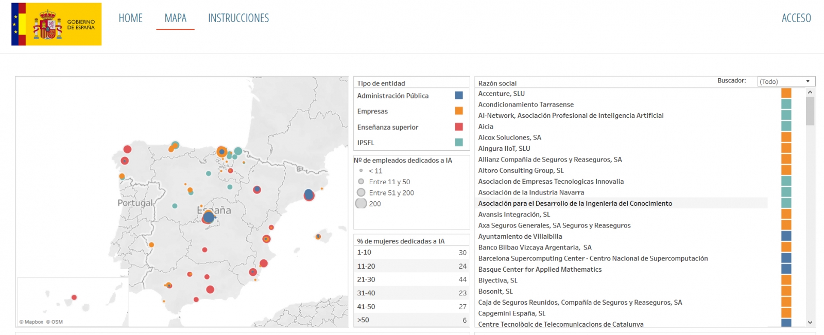Click the red map dot in Canary Islands inset
Image resolution: width=824 pixels, height=335 pixels.
[74, 297]
